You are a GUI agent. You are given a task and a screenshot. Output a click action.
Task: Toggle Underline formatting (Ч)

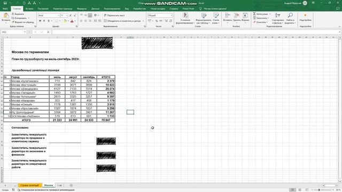coord(49,21)
